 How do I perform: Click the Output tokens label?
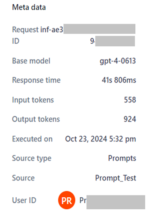[x=36, y=119]
